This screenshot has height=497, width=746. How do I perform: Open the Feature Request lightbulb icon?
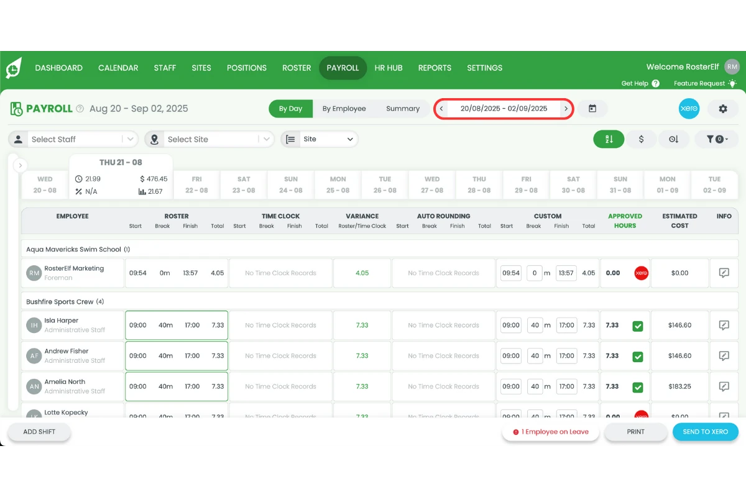[x=732, y=83]
